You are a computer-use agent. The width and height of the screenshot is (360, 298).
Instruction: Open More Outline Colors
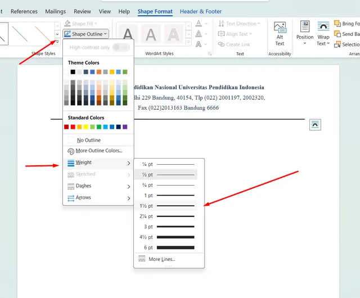tap(98, 151)
